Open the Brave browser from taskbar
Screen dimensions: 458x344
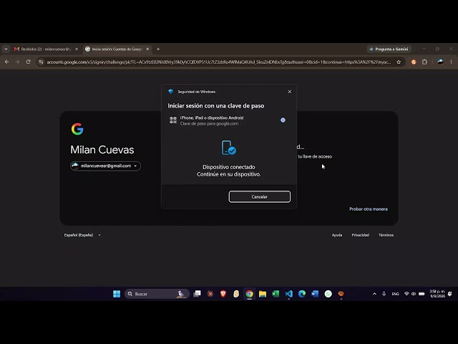(x=223, y=294)
